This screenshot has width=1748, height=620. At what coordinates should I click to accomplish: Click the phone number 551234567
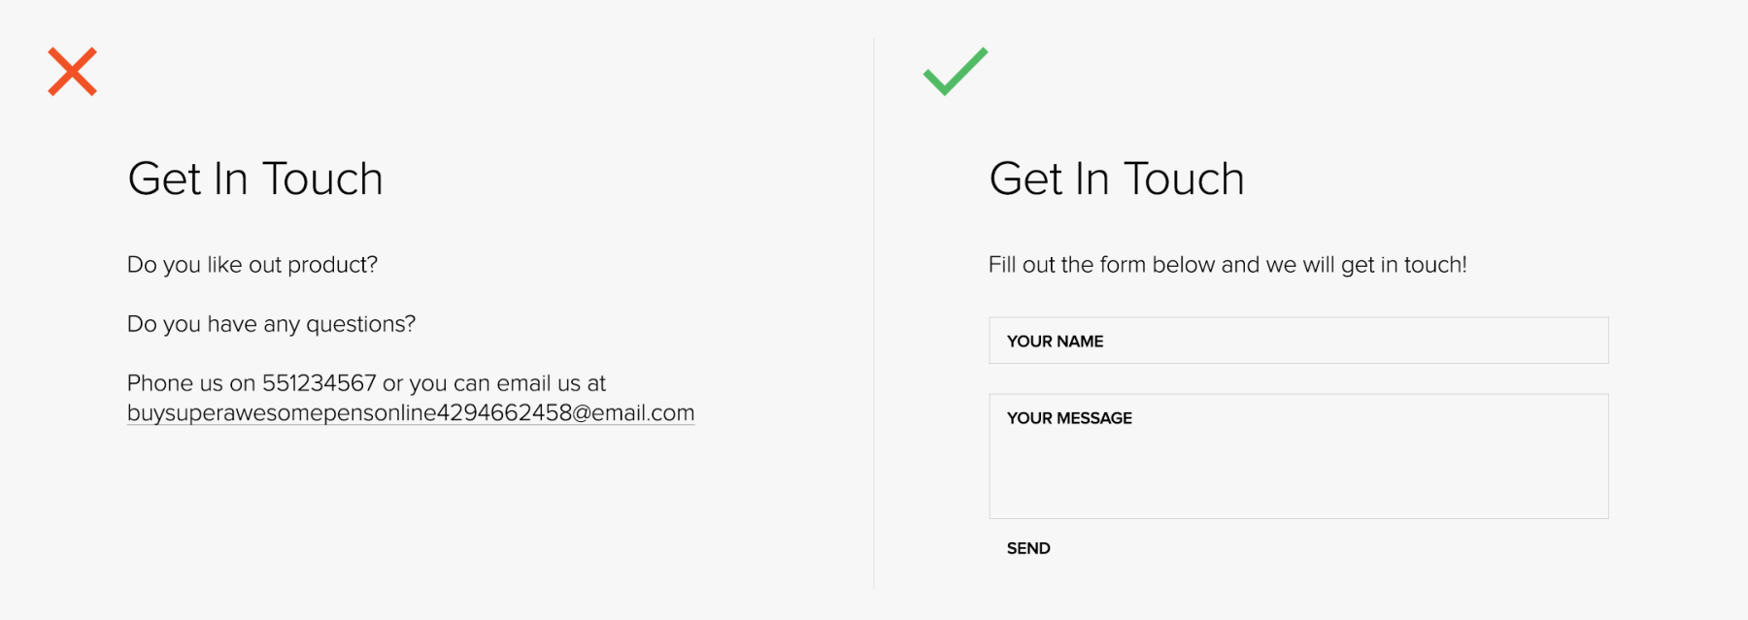(x=319, y=383)
